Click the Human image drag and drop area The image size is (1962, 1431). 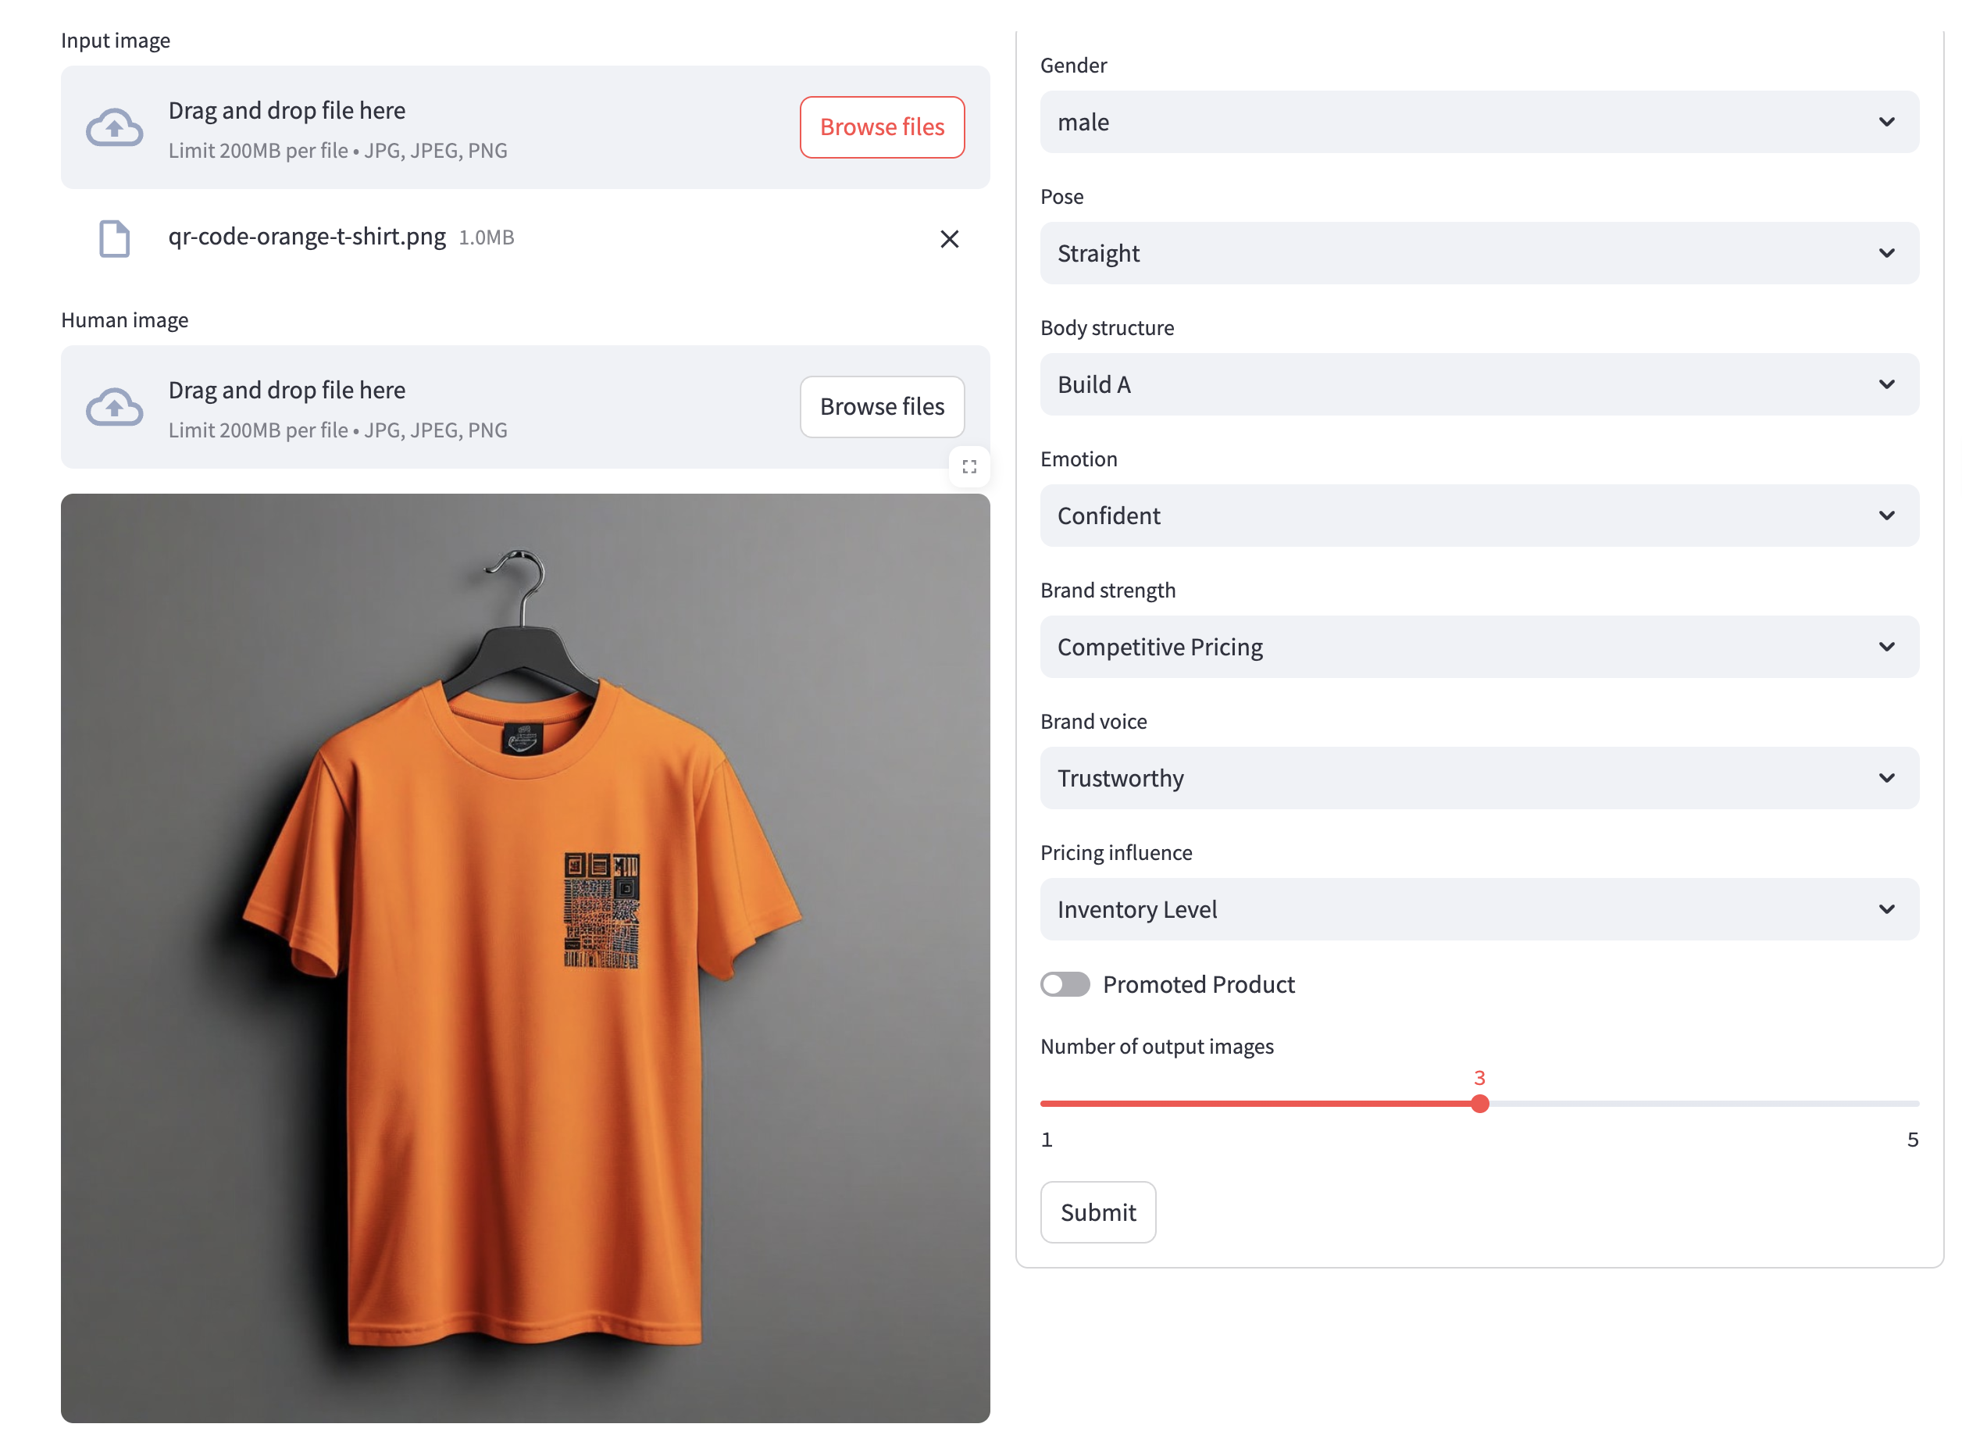[x=525, y=407]
